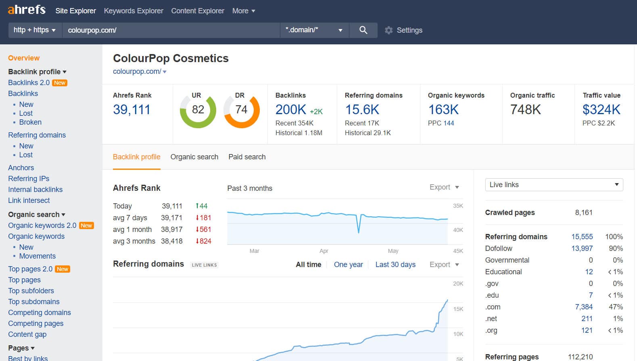Open the Export dropdown for Referring domains
The height and width of the screenshot is (361, 637).
click(444, 265)
